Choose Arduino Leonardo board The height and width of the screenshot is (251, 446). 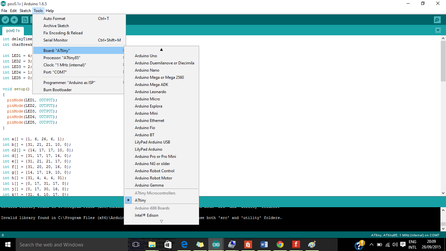click(x=161, y=92)
